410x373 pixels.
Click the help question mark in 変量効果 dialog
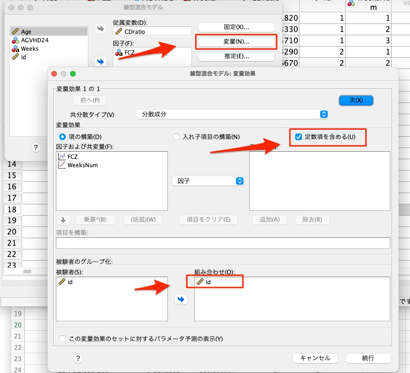click(x=78, y=358)
